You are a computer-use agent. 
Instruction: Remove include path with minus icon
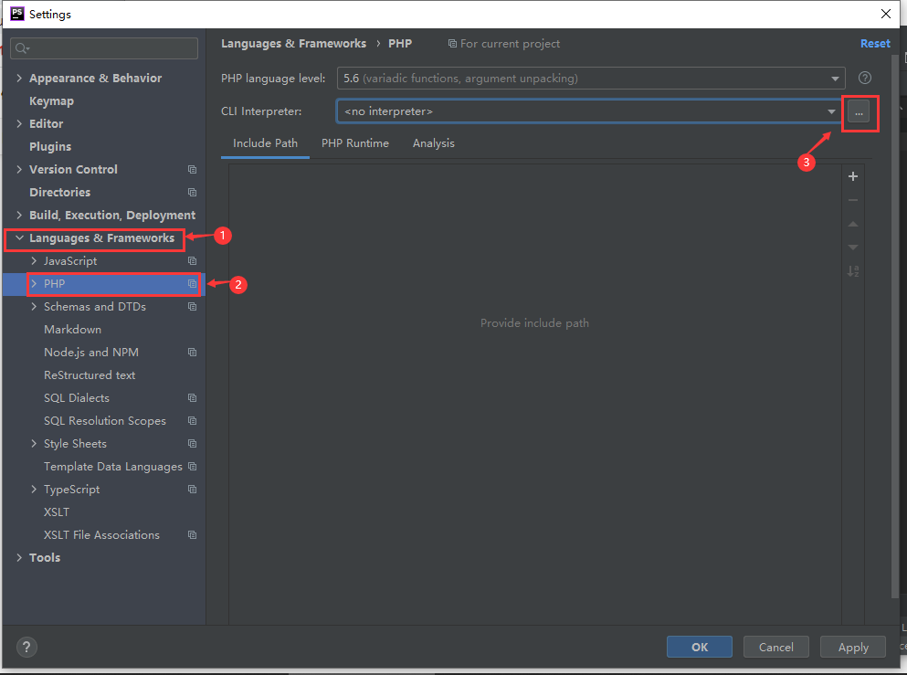852,200
